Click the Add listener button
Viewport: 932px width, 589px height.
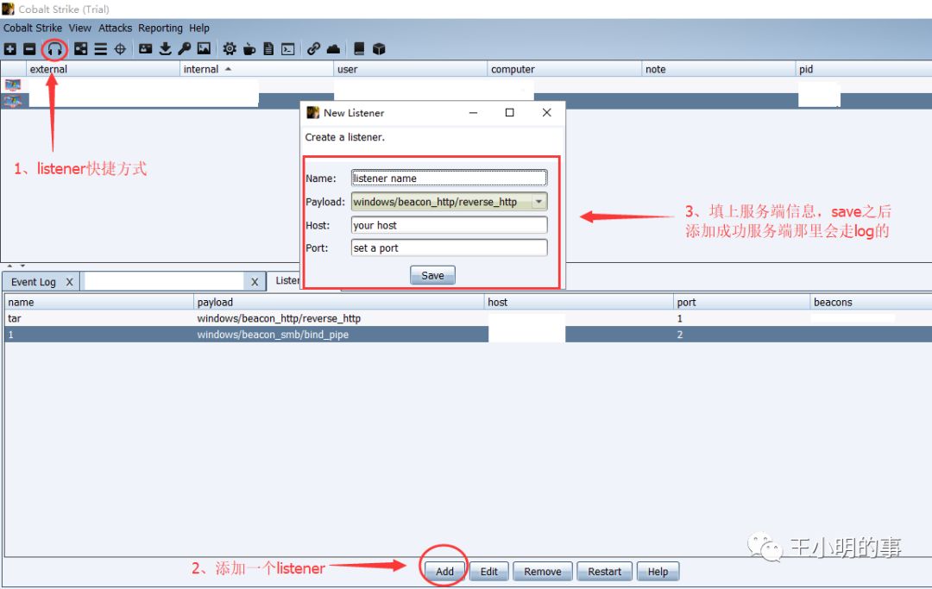444,571
